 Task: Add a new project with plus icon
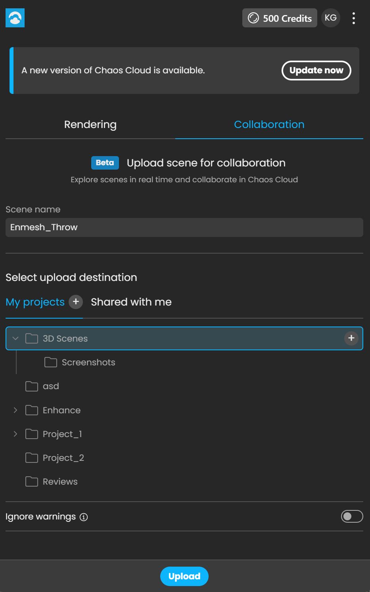(76, 302)
